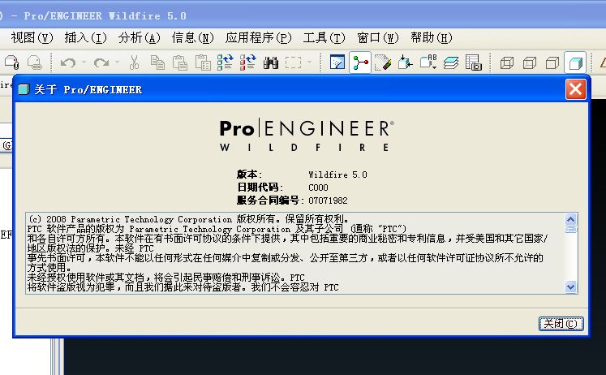The image size is (606, 375).
Task: Open the 应用程序(P) menu
Action: pos(258,38)
